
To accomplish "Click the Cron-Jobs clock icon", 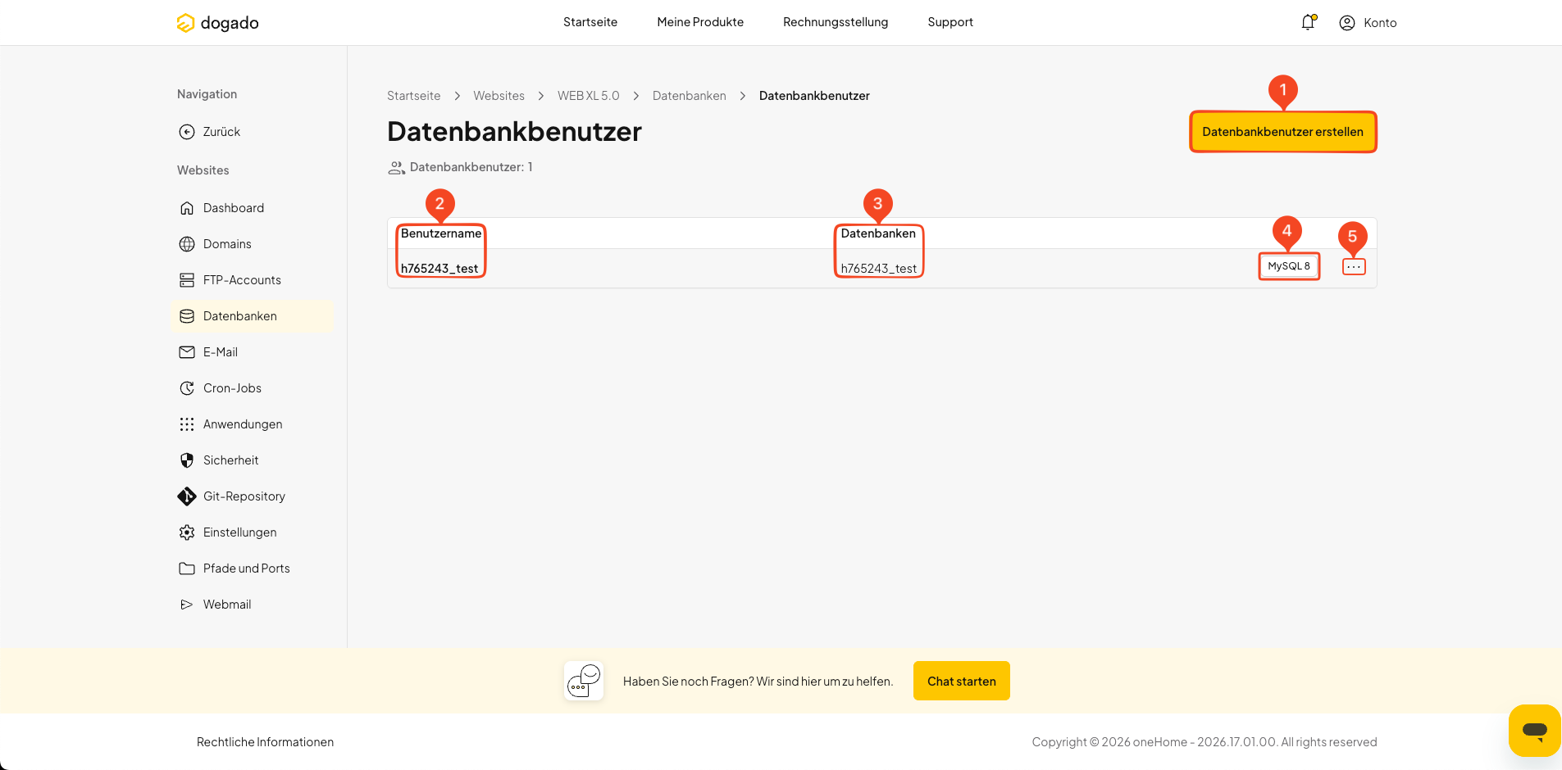I will click(x=187, y=388).
